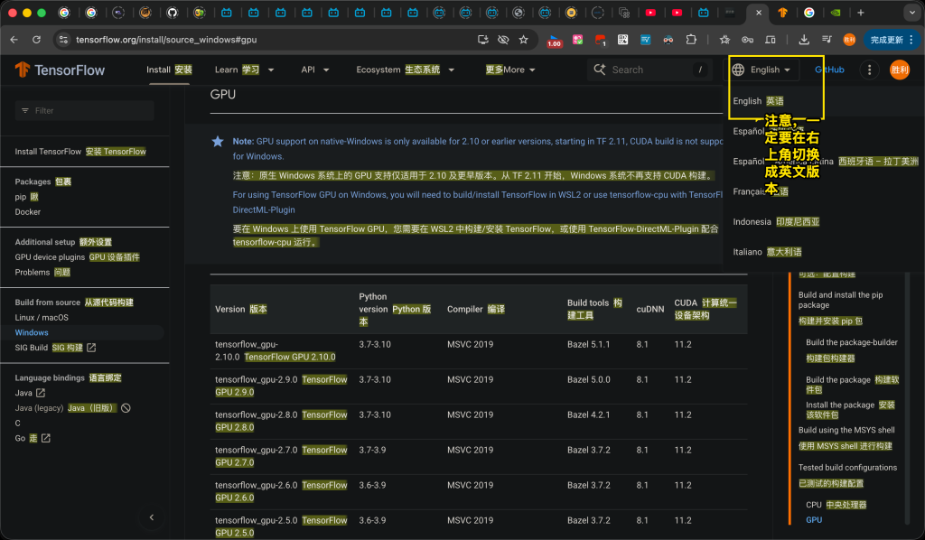The height and width of the screenshot is (540, 925).
Task: Expand the API dropdown menu
Action: 315,70
